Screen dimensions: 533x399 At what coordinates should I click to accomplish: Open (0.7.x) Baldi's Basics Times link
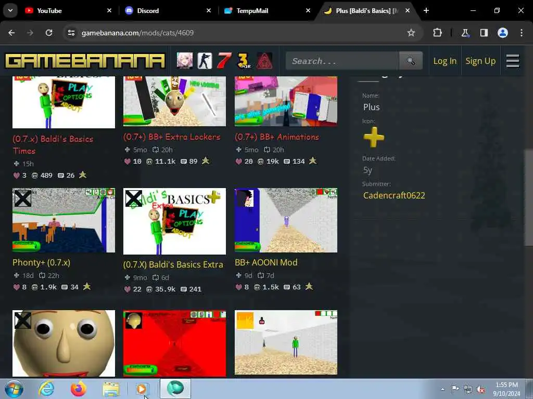pyautogui.click(x=53, y=145)
